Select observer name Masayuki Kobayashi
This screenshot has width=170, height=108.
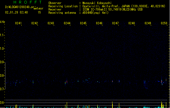click(97, 3)
